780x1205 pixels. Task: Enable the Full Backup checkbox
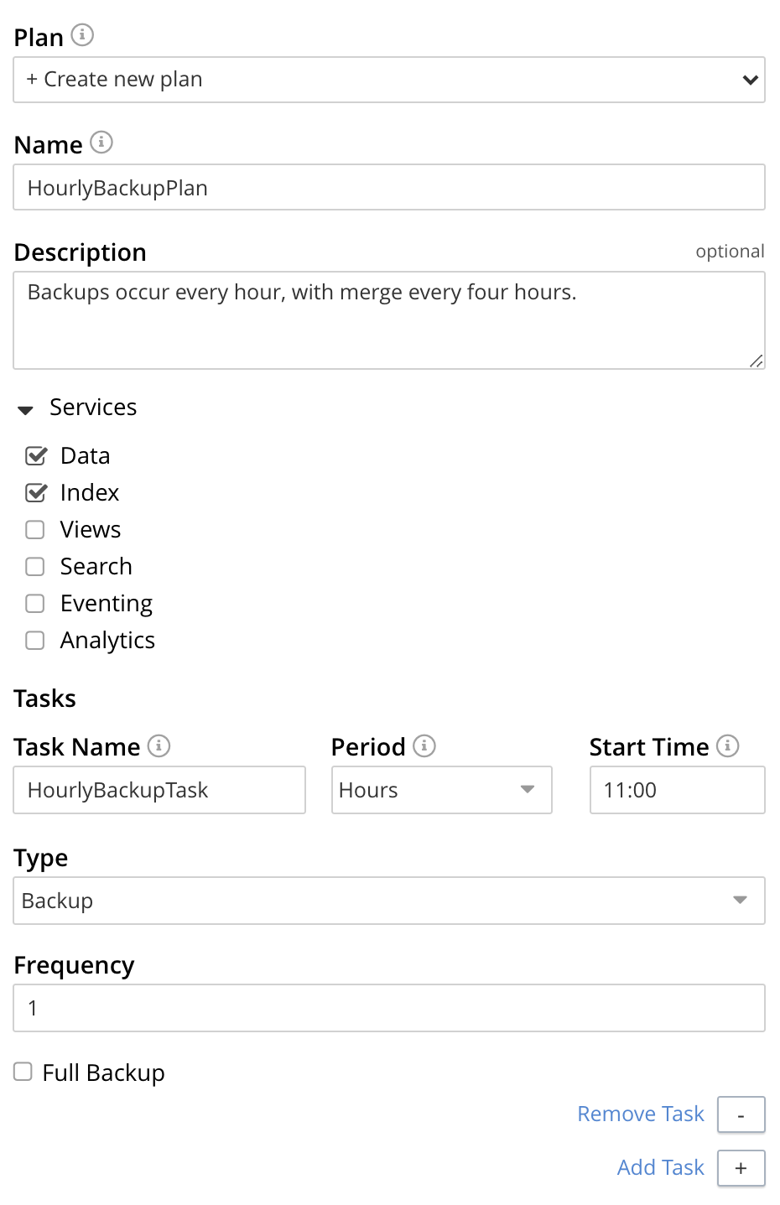(x=23, y=1072)
